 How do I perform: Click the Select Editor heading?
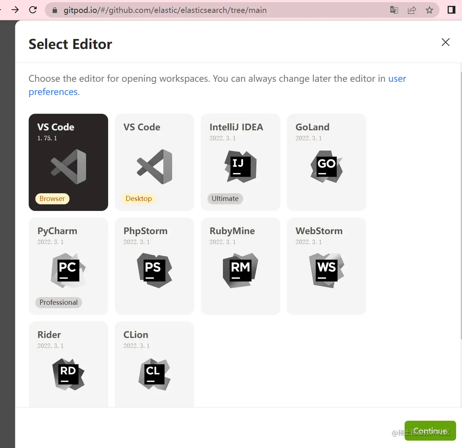[x=70, y=44]
